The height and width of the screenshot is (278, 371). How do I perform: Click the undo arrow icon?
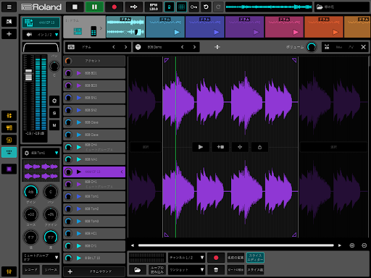coord(206,7)
